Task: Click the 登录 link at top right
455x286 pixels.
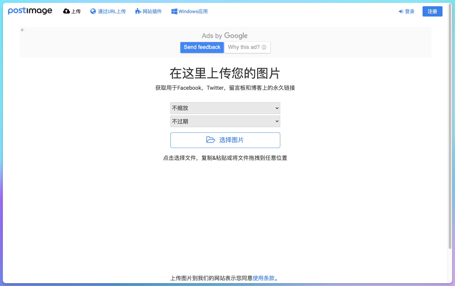Action: point(409,11)
